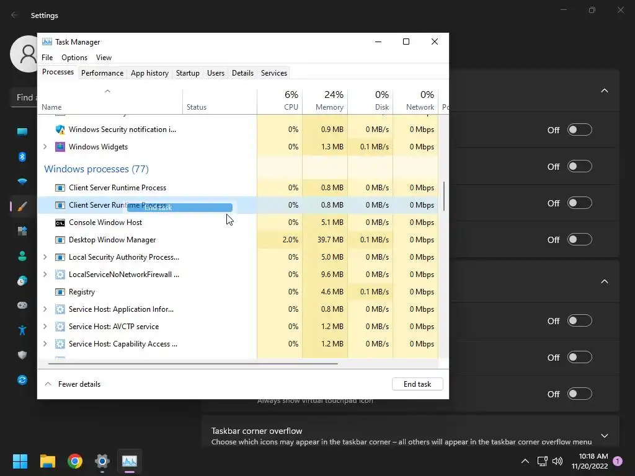This screenshot has height=476, width=635.
Task: Open Personalization brush icon in Settings sidebar
Action: 22,206
